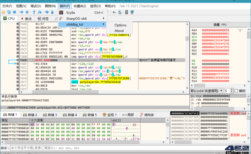
Task: Toggle breakpoint dot on row 7AA0
Action: click(x=17, y=24)
